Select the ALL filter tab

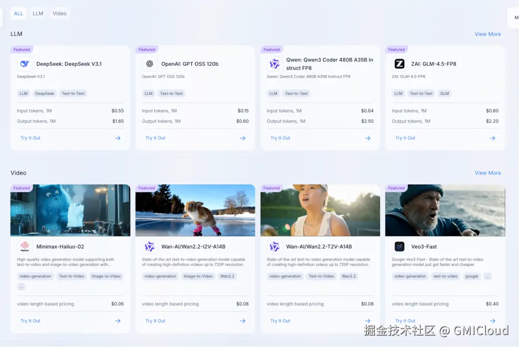coord(19,13)
